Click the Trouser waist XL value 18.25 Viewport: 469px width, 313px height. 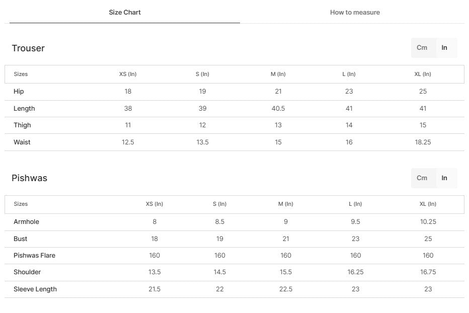(423, 142)
